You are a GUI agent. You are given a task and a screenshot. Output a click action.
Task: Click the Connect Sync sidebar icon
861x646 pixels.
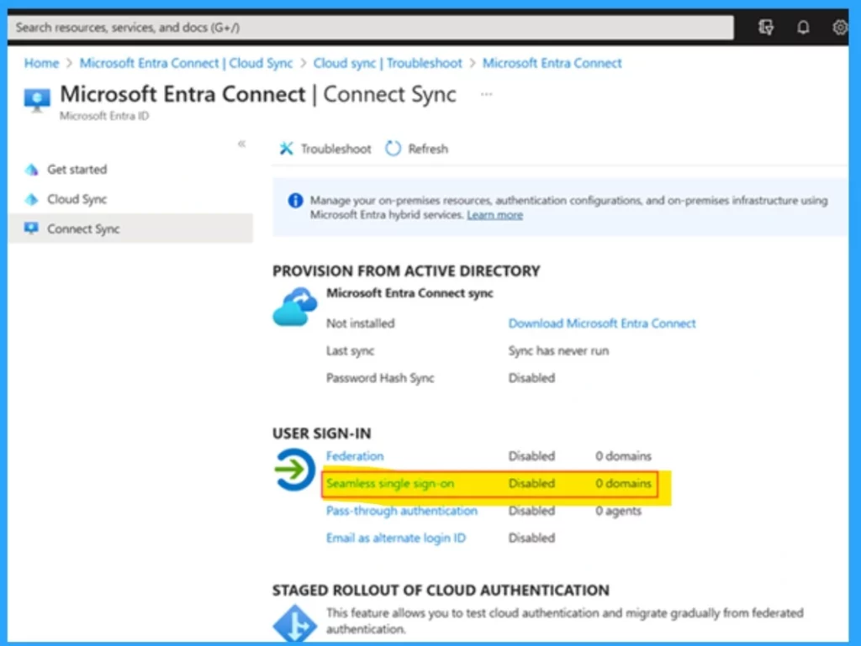tap(31, 228)
